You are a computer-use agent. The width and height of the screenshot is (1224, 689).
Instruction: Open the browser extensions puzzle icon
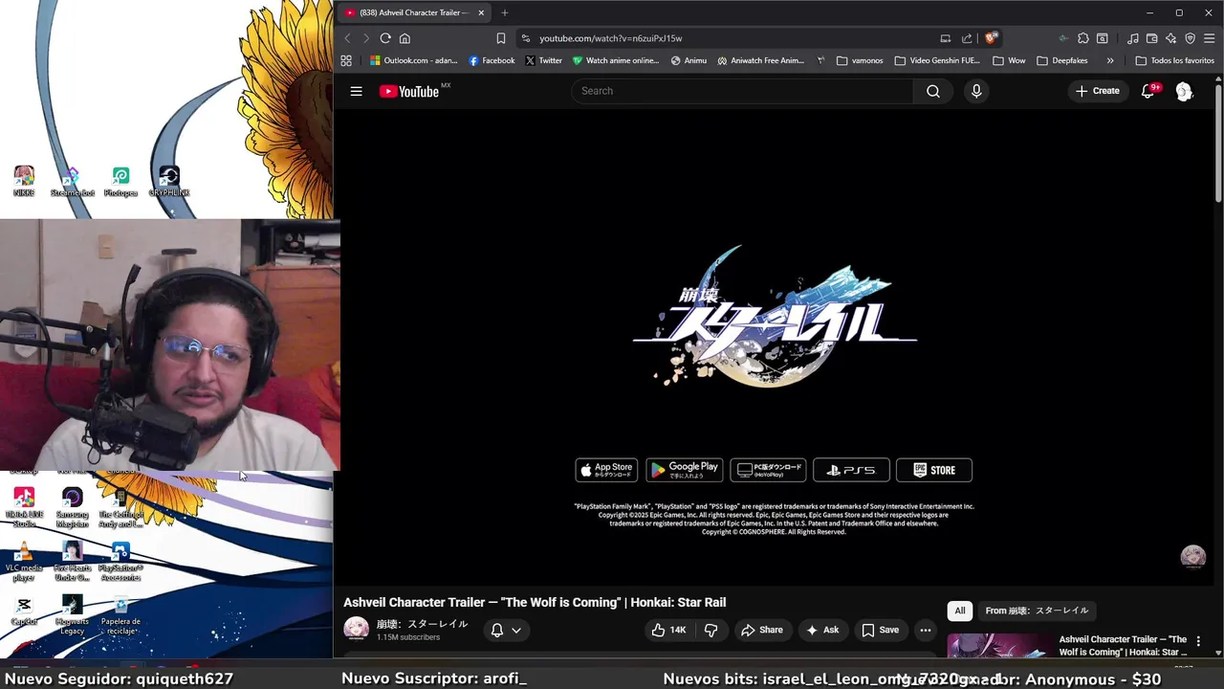coord(1082,38)
